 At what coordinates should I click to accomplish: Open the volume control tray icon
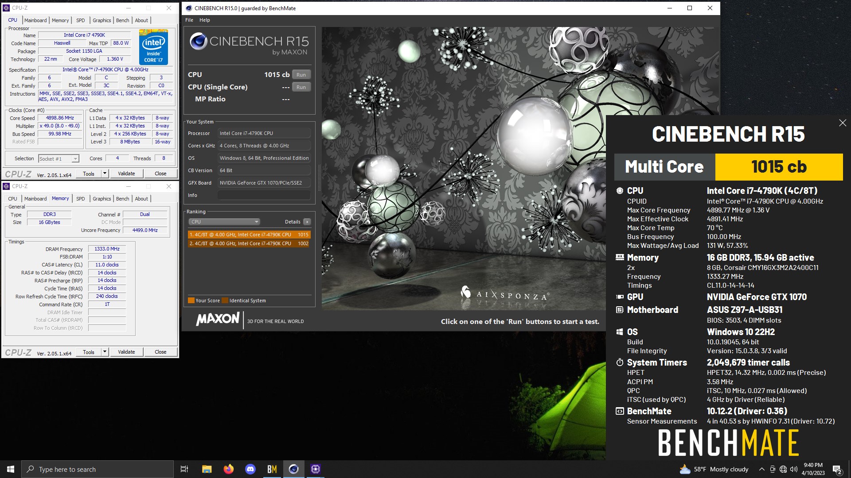tap(794, 469)
